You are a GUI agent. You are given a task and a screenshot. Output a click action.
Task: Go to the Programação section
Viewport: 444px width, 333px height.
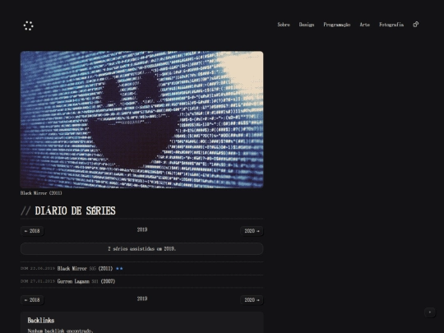pyautogui.click(x=337, y=25)
